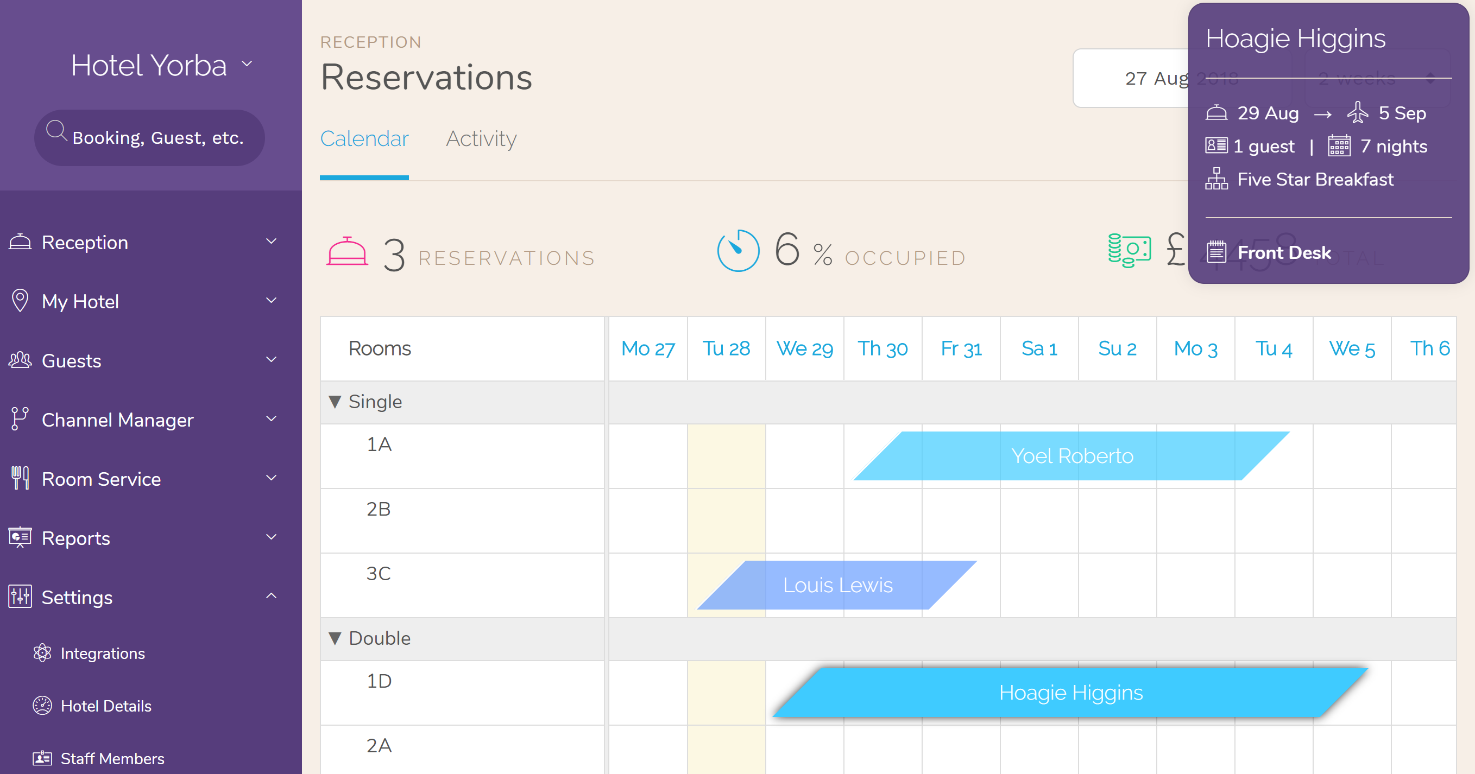Open the Yoel Roberto reservation bar

click(x=1071, y=456)
